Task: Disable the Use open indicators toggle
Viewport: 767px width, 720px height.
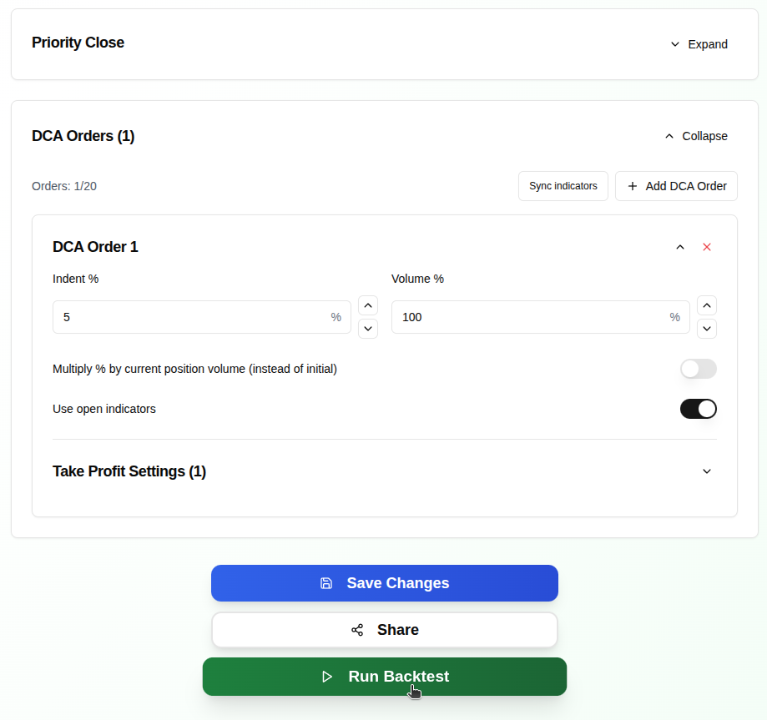Action: (x=698, y=409)
